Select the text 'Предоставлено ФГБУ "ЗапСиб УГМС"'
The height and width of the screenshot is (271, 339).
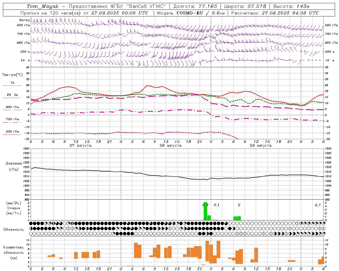click(x=117, y=6)
